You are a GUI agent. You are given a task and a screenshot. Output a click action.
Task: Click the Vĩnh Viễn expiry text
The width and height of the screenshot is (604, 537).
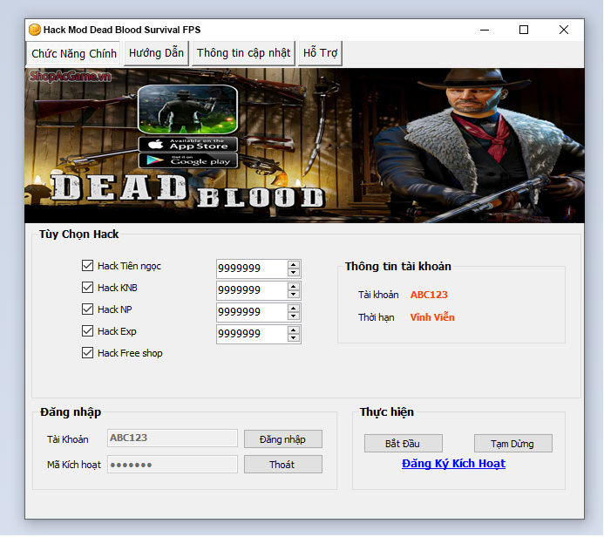click(x=432, y=317)
